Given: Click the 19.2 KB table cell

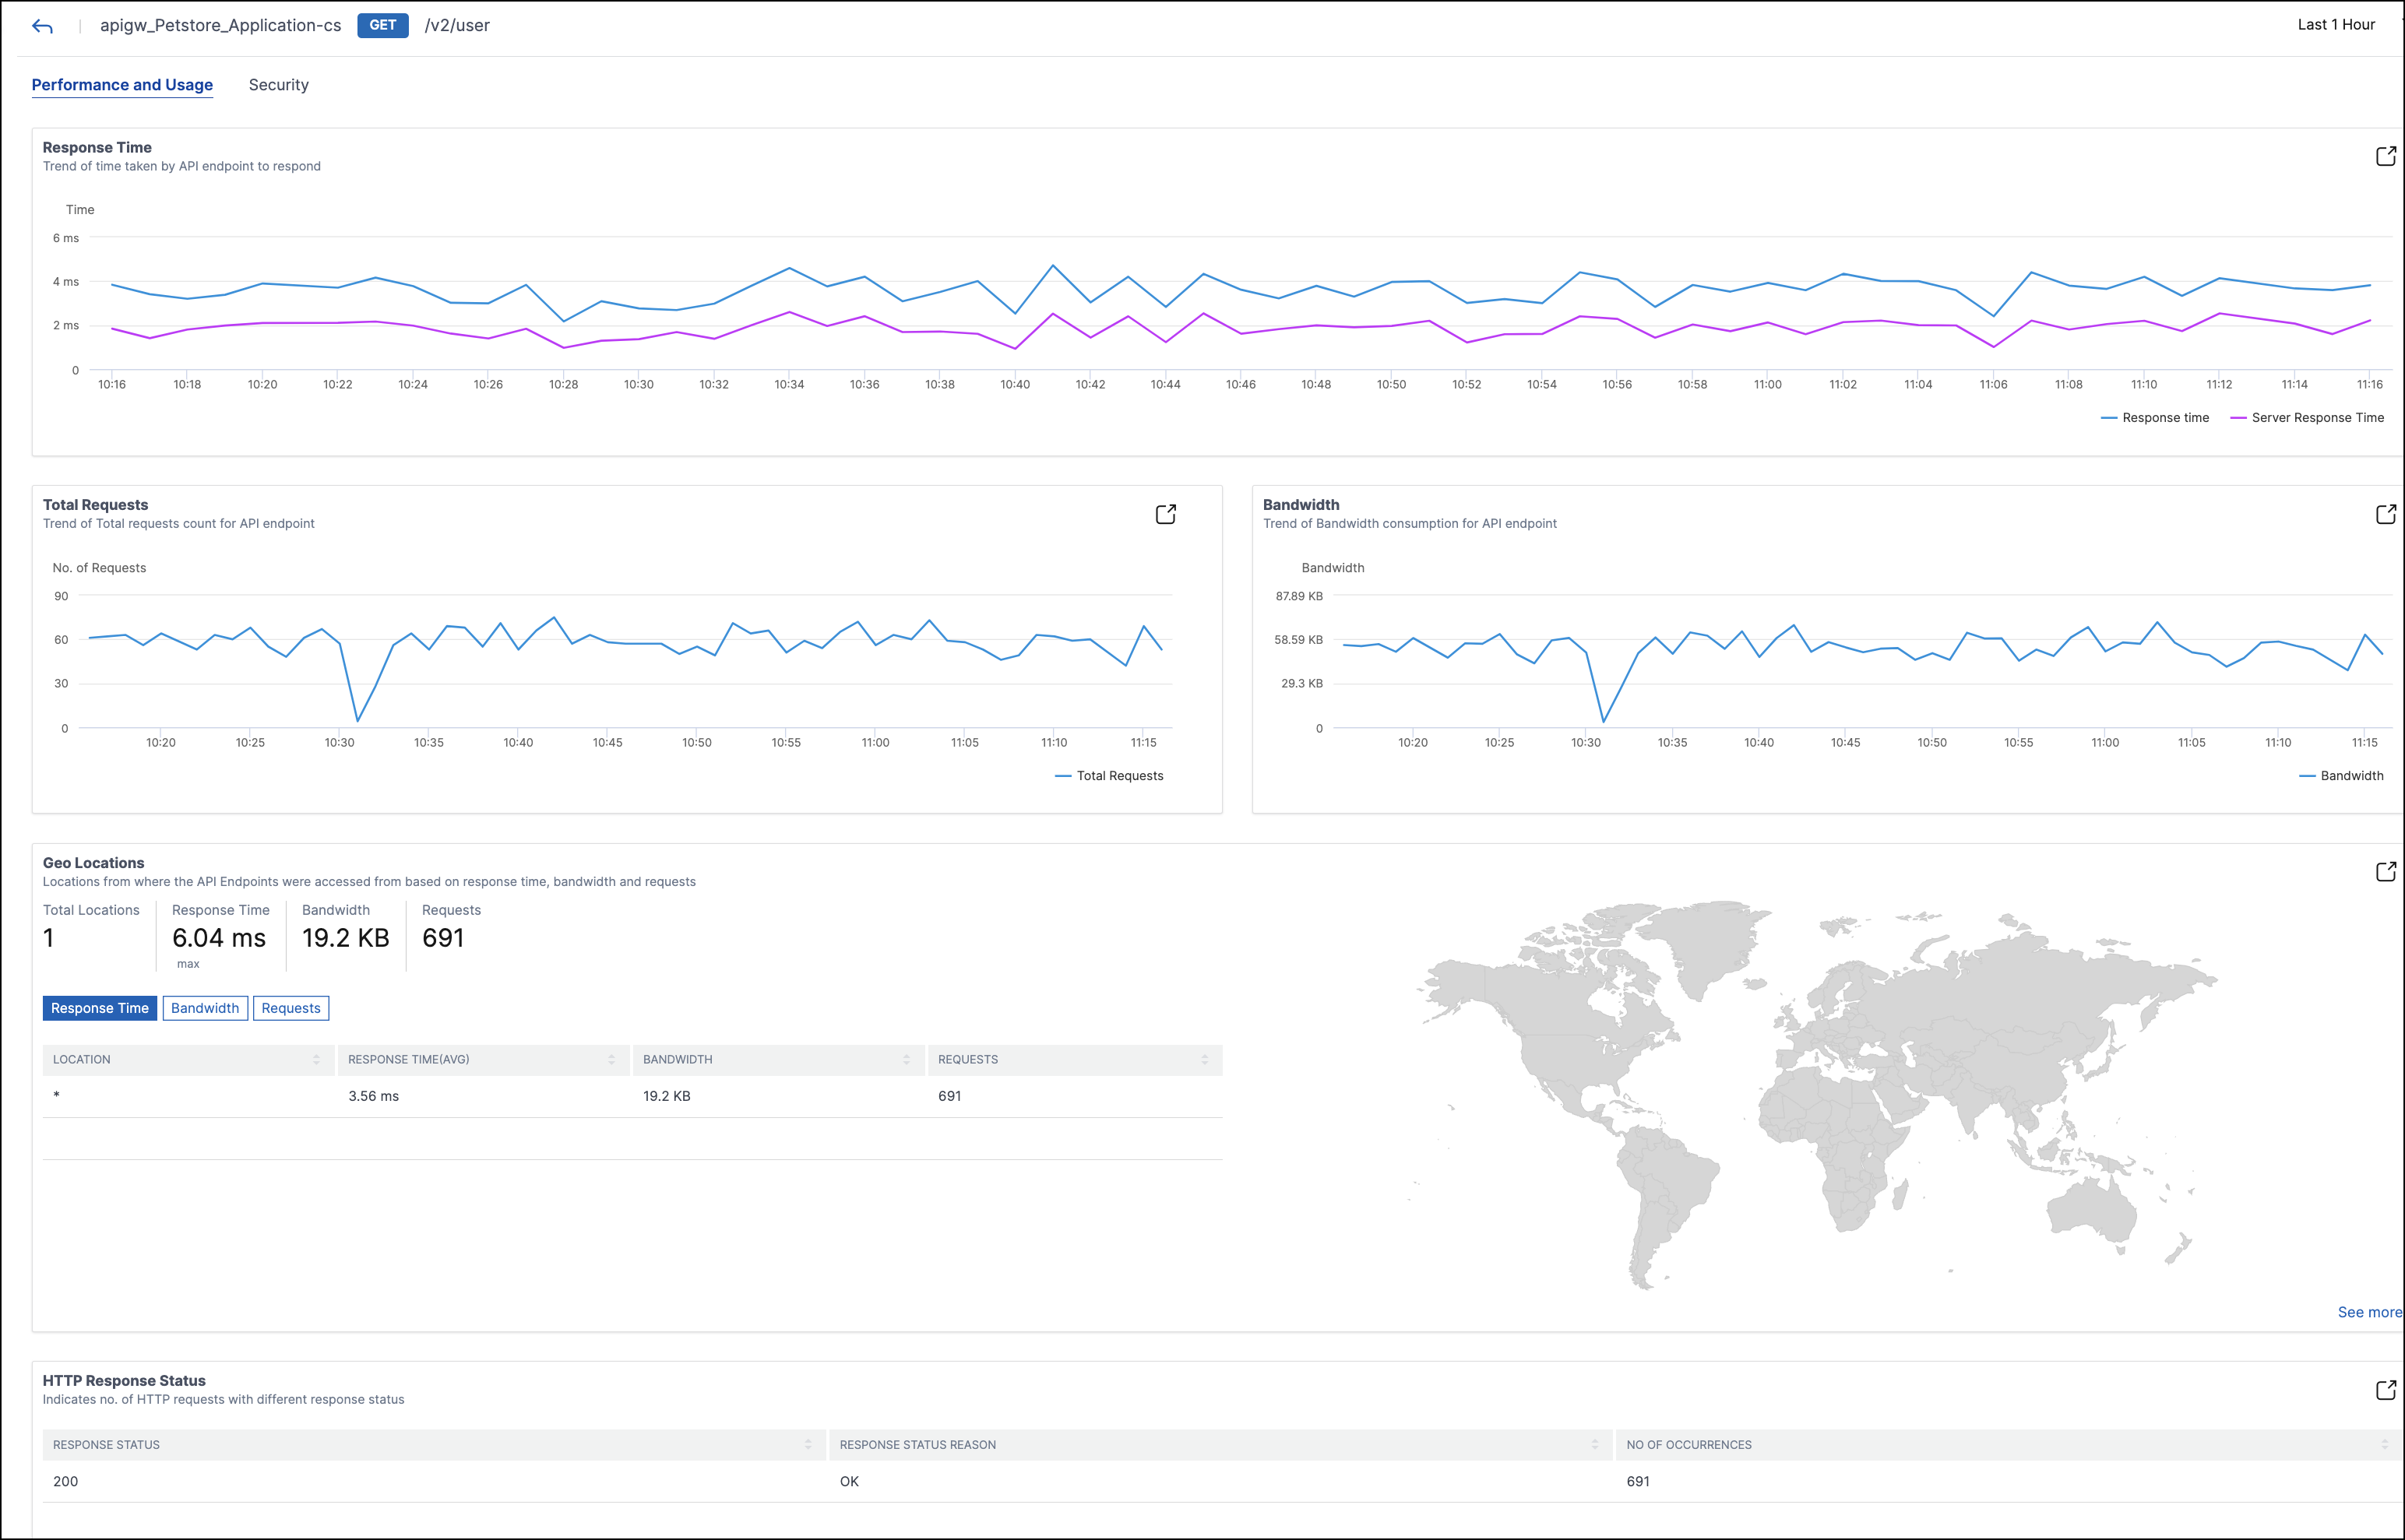Looking at the screenshot, I should 666,1096.
